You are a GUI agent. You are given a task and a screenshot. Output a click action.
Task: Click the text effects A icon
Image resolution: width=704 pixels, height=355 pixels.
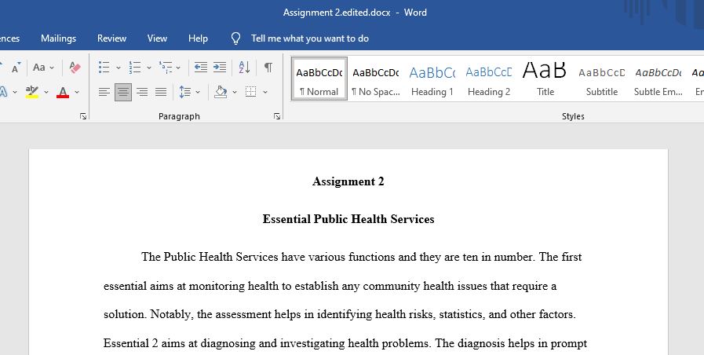click(x=4, y=92)
